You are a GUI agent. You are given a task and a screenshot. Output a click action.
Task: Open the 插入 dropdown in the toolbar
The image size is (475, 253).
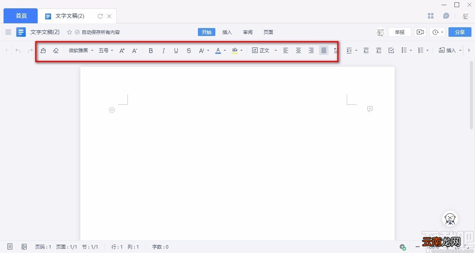[450, 51]
